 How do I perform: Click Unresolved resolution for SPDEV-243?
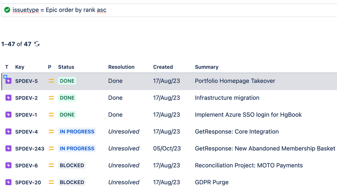123,148
